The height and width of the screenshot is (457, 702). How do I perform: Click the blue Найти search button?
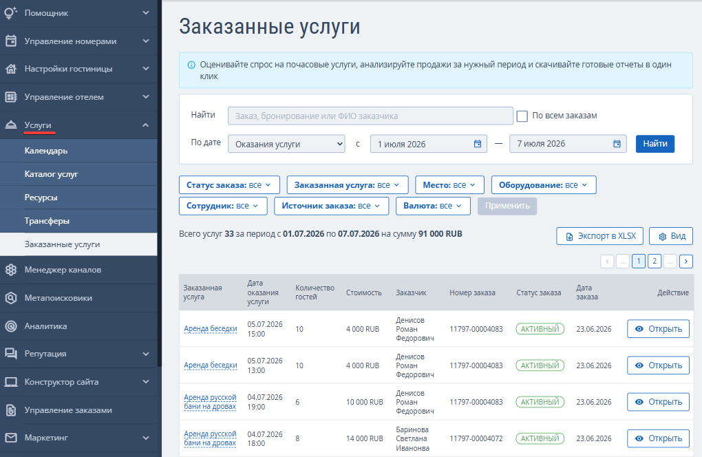[655, 144]
